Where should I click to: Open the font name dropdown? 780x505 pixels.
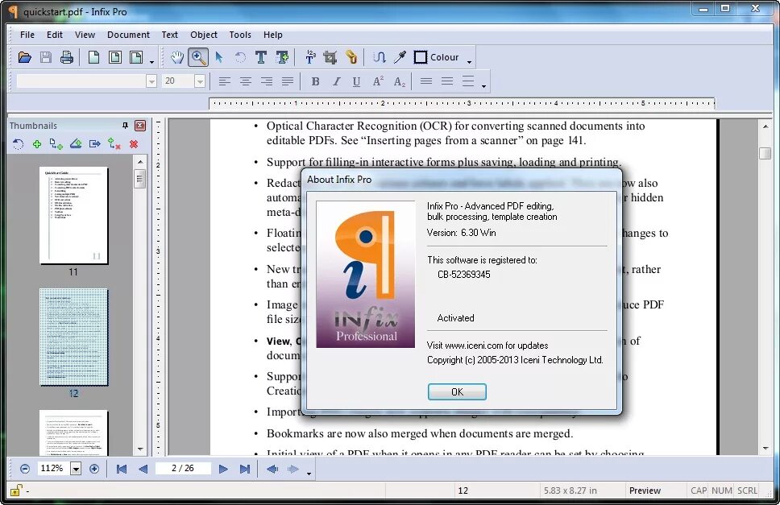151,81
